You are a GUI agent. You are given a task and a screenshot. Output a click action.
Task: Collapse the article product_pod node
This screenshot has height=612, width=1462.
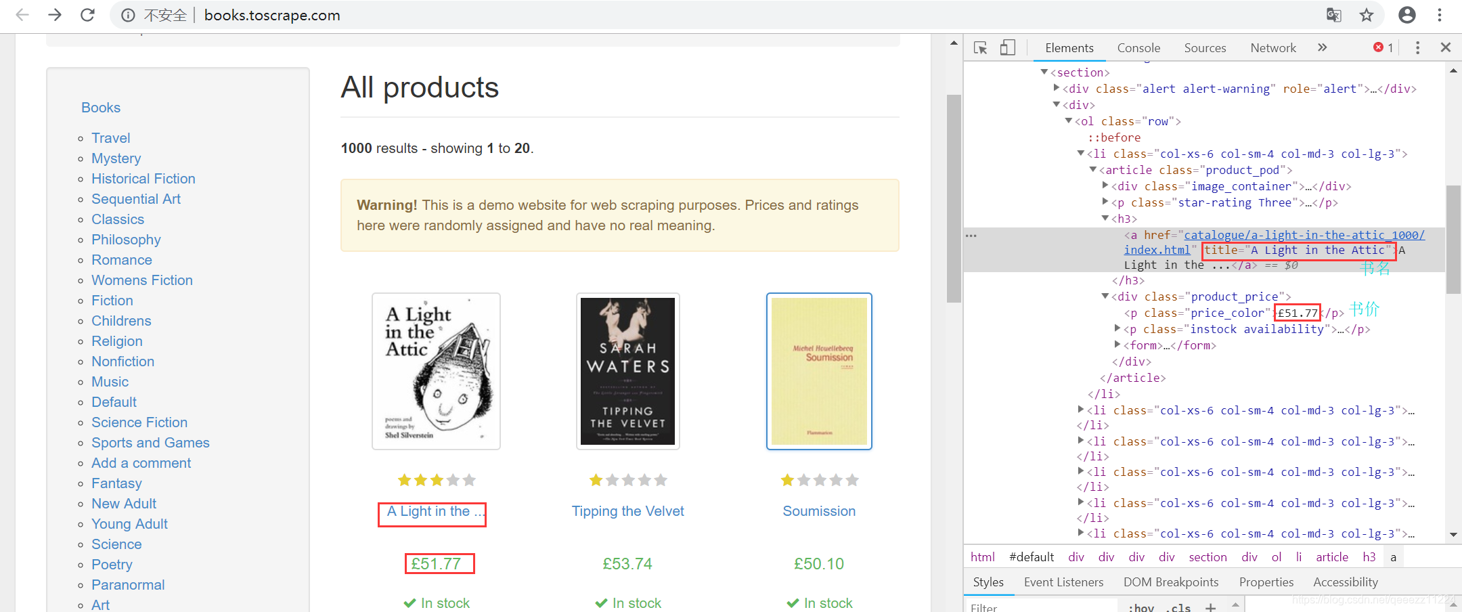tap(1093, 169)
